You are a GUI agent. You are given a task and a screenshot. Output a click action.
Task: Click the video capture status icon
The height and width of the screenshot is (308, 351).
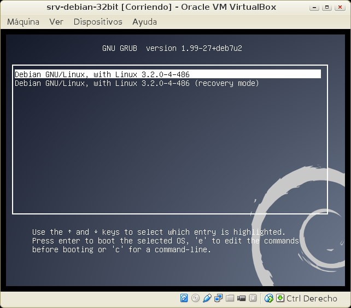(242, 298)
